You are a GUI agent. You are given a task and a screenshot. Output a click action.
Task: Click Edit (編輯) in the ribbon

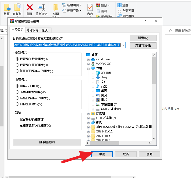(102, 11)
